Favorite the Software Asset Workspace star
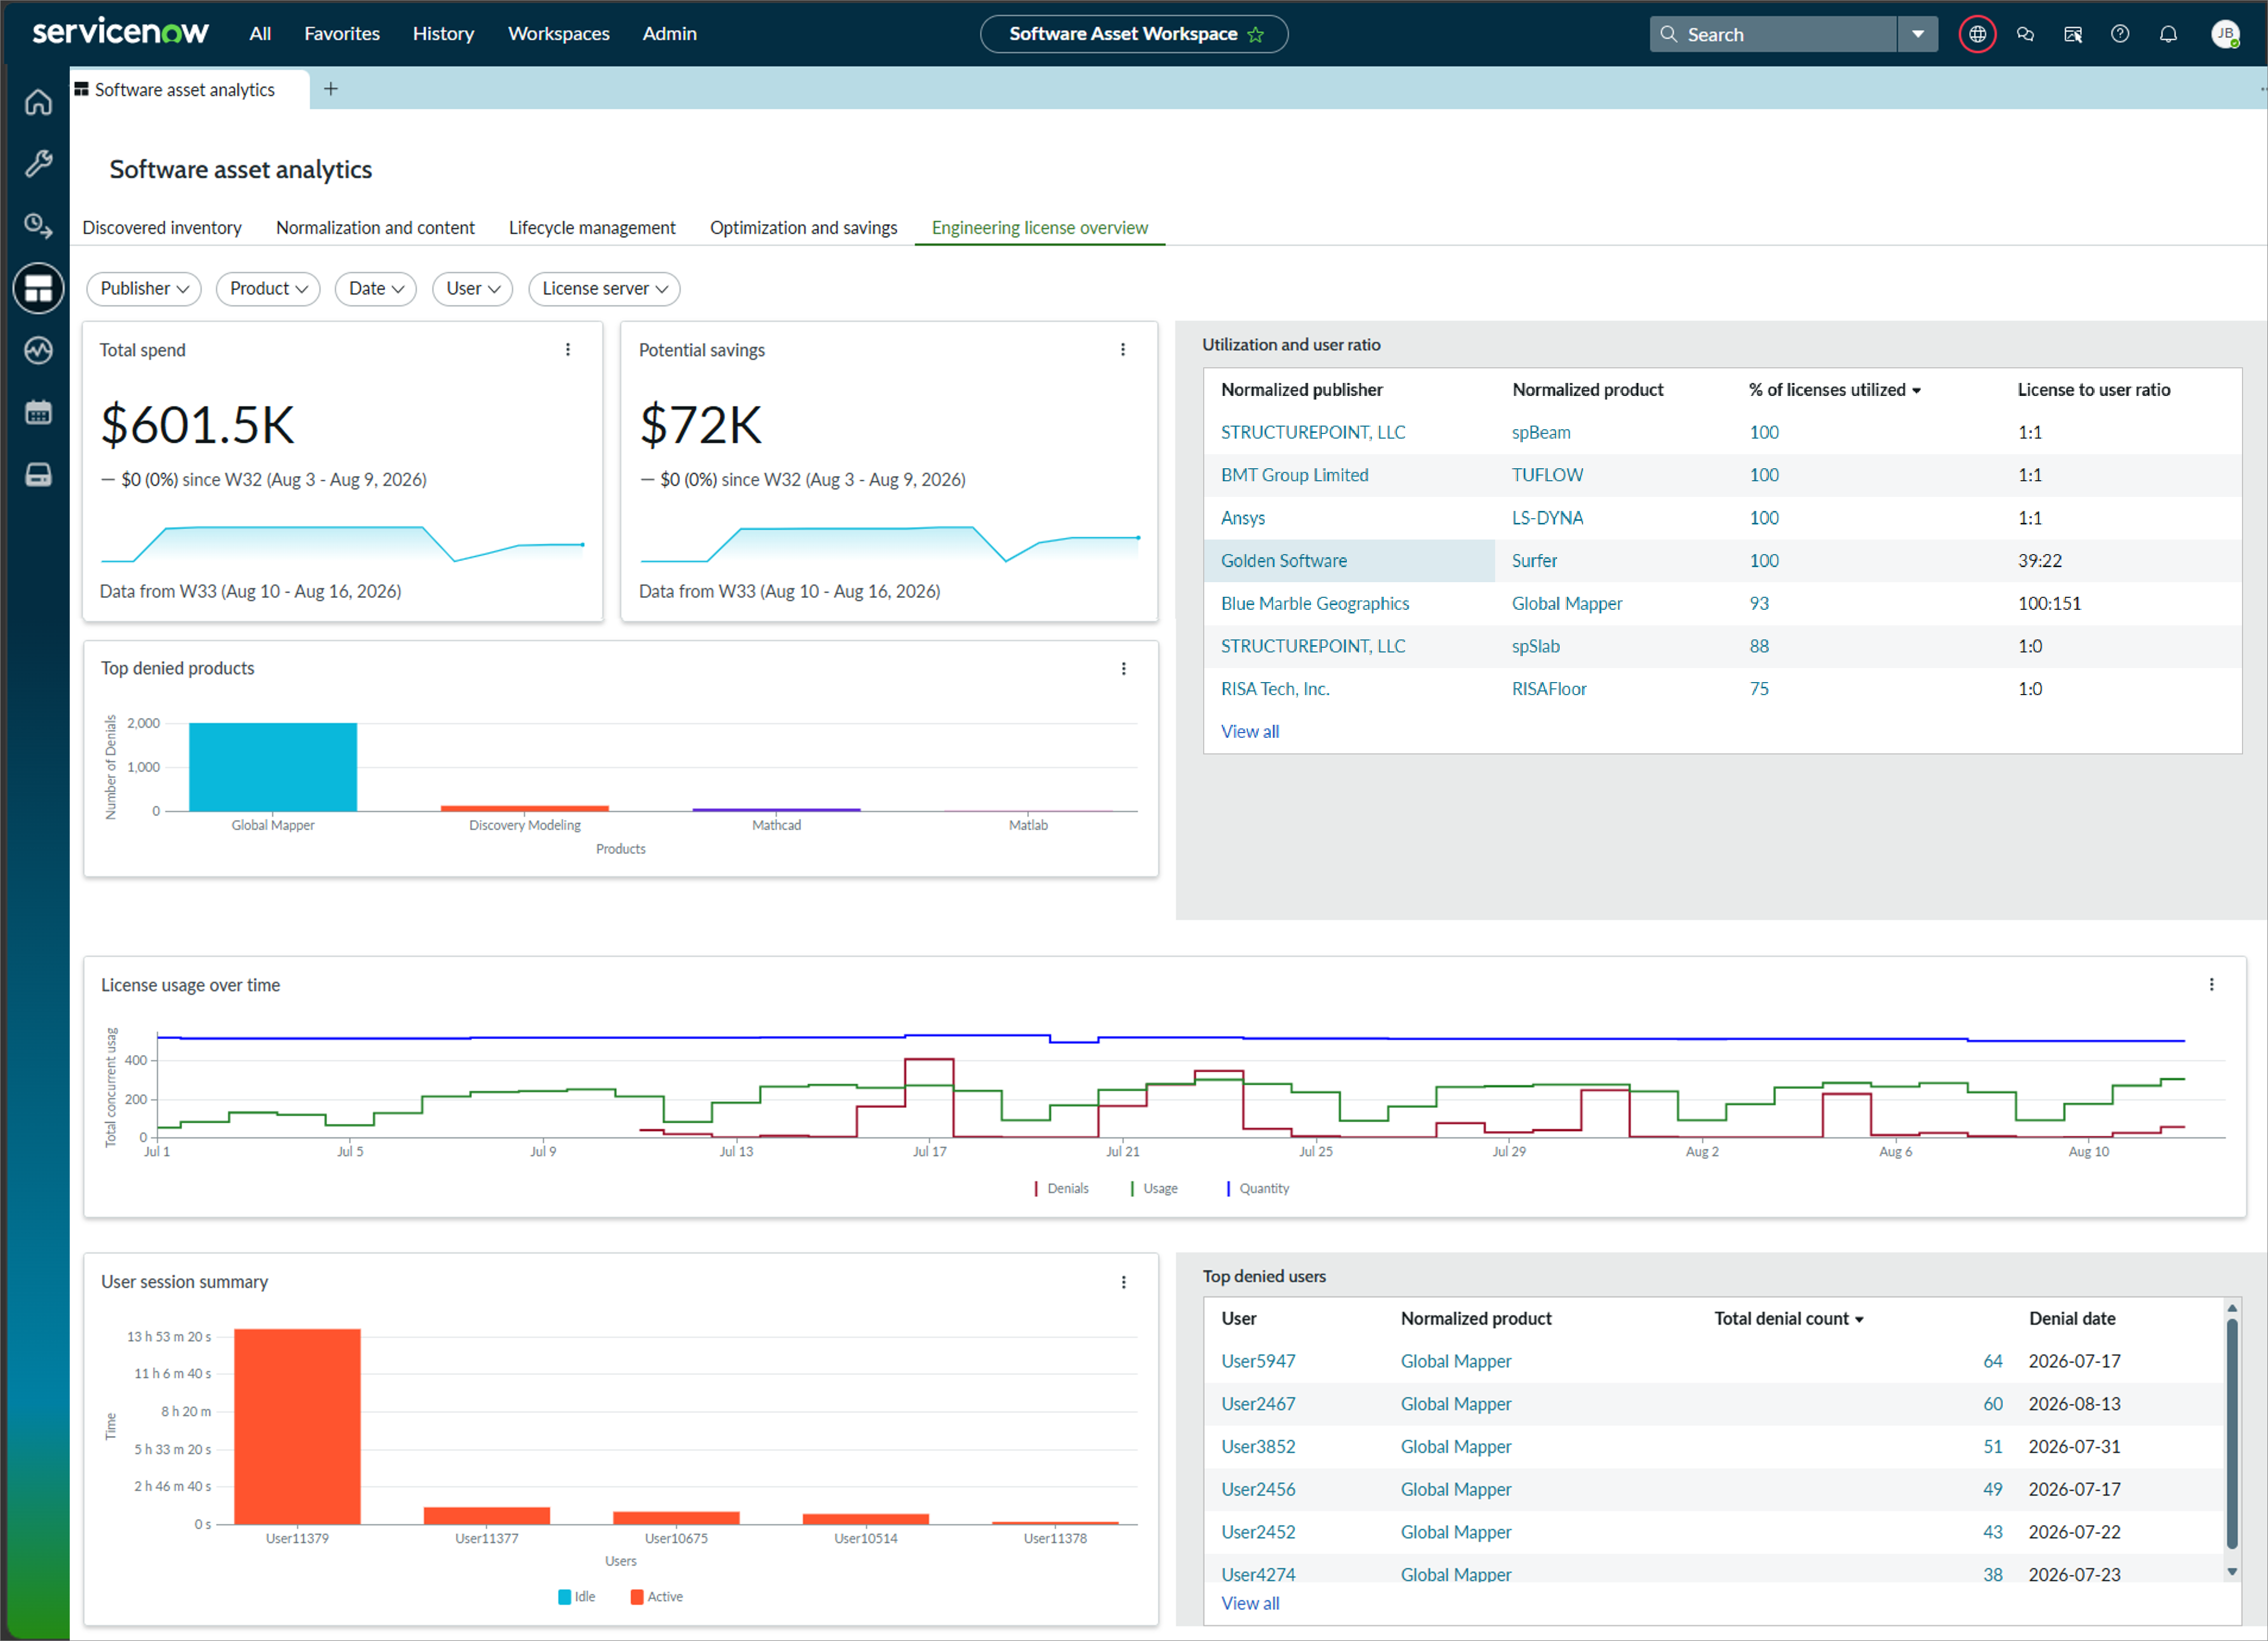2268x1641 pixels. tap(1256, 34)
